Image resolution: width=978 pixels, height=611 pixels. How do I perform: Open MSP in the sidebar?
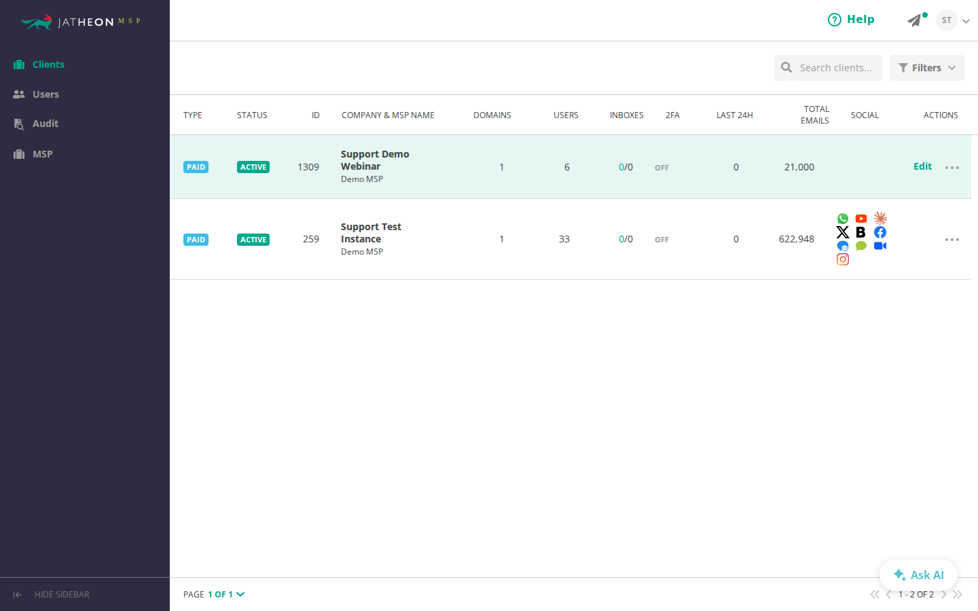tap(33, 154)
